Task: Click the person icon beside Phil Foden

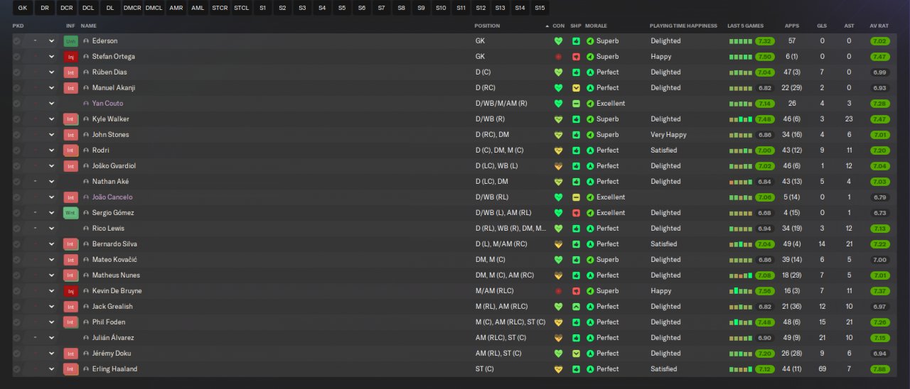Action: (86, 322)
